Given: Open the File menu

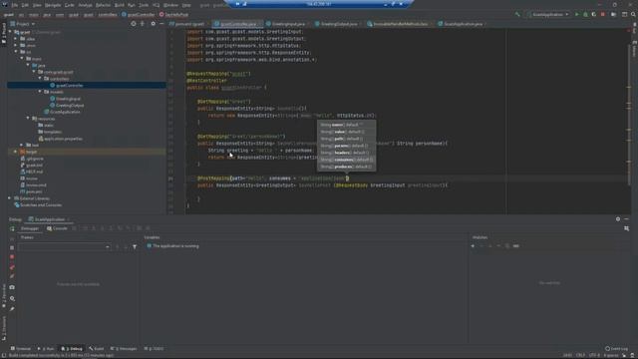Looking at the screenshot, I should tap(15, 5).
